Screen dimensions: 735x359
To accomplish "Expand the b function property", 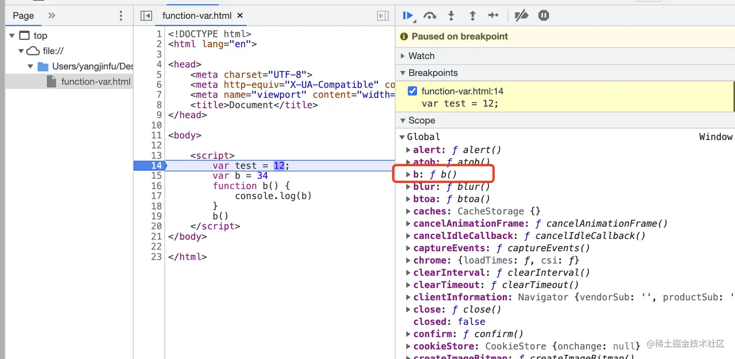I will (408, 174).
